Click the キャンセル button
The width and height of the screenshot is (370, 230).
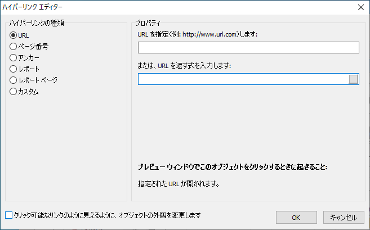(344, 217)
